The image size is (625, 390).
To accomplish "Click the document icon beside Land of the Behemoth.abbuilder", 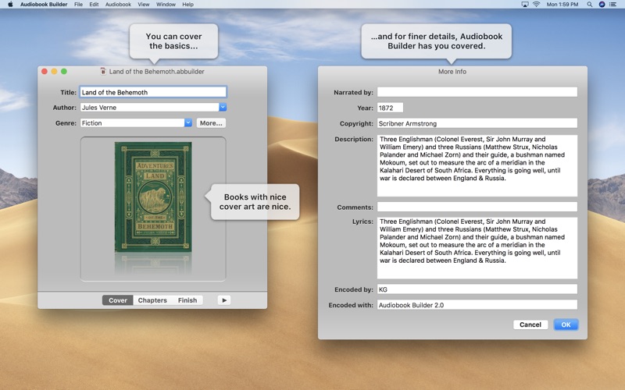I will pos(103,71).
